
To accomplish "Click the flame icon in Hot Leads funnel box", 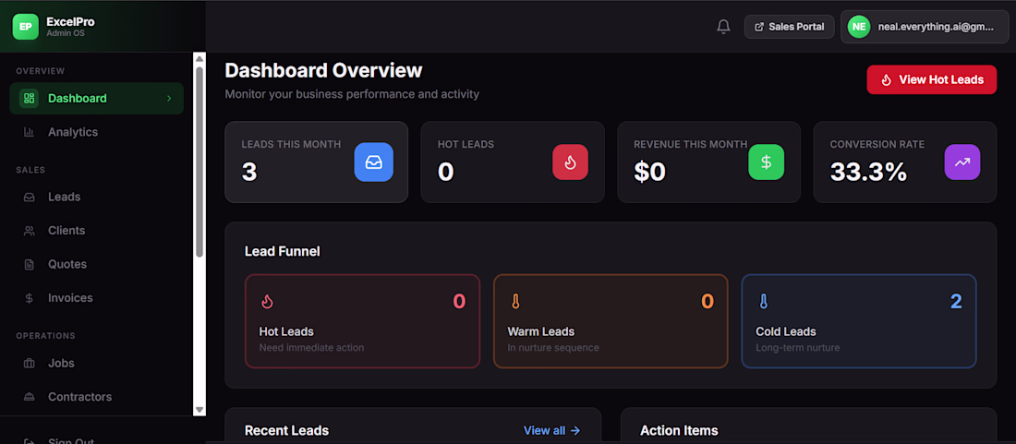I will pos(267,302).
